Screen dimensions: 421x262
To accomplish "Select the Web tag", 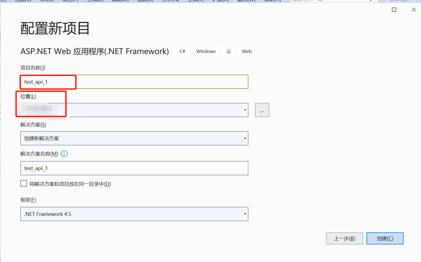I will pyautogui.click(x=246, y=51).
